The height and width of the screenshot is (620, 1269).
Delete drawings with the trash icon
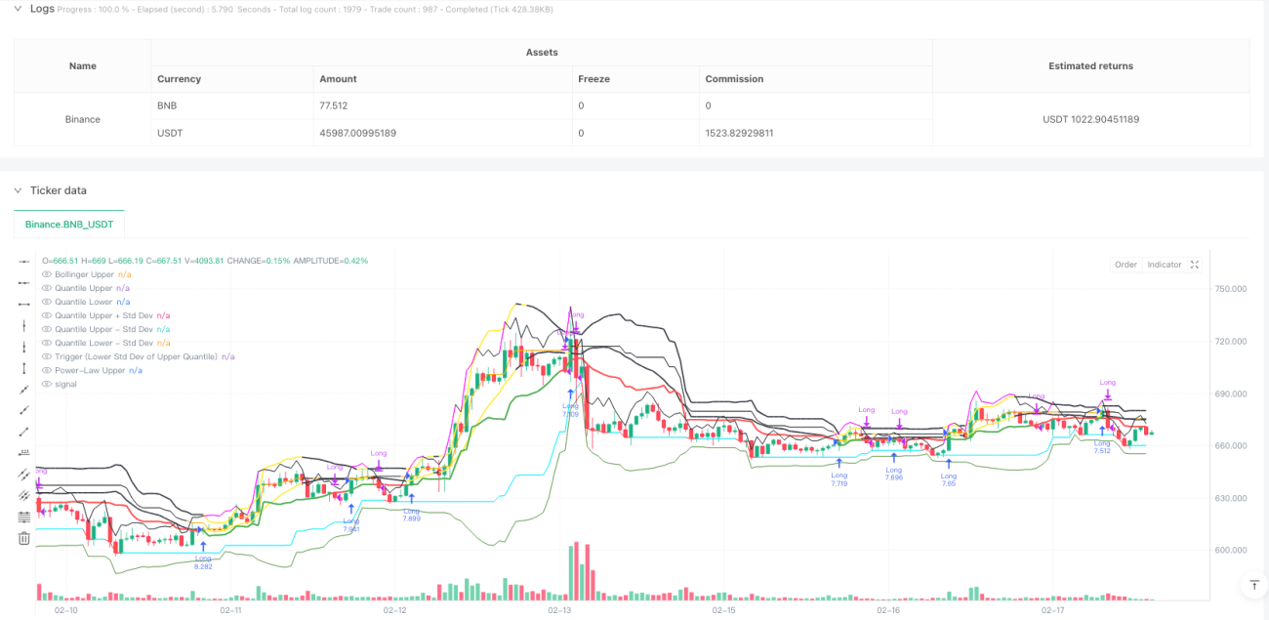(24, 538)
